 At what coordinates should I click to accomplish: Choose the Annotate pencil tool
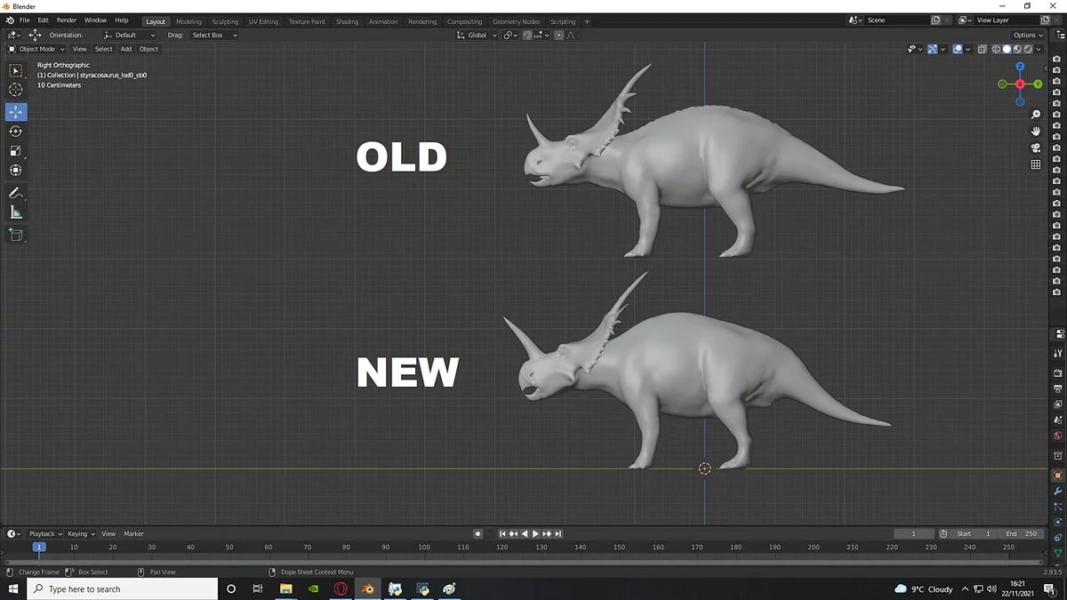[16, 193]
